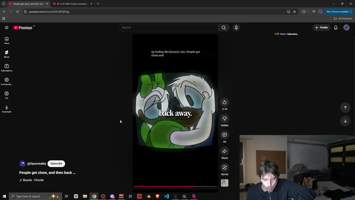This screenshot has height=200, width=355.
Task: Subscribe to @Opursreality
Action: [x=56, y=164]
